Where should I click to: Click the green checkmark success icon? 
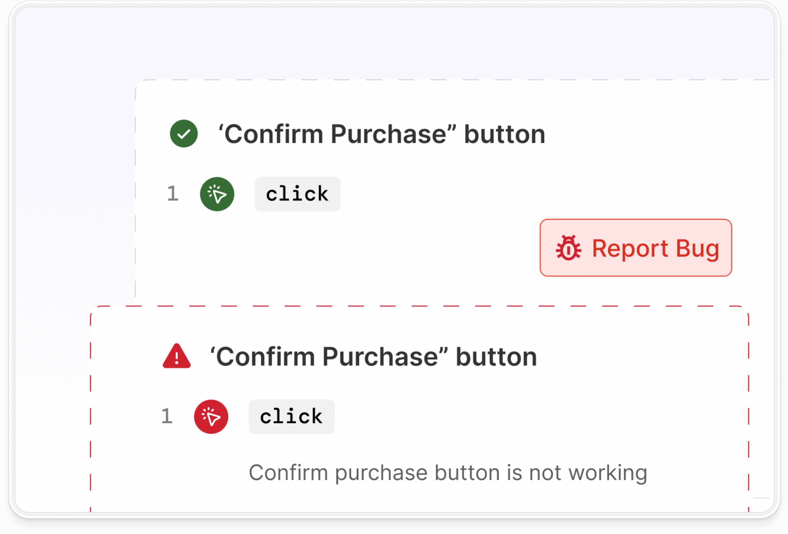pos(184,133)
